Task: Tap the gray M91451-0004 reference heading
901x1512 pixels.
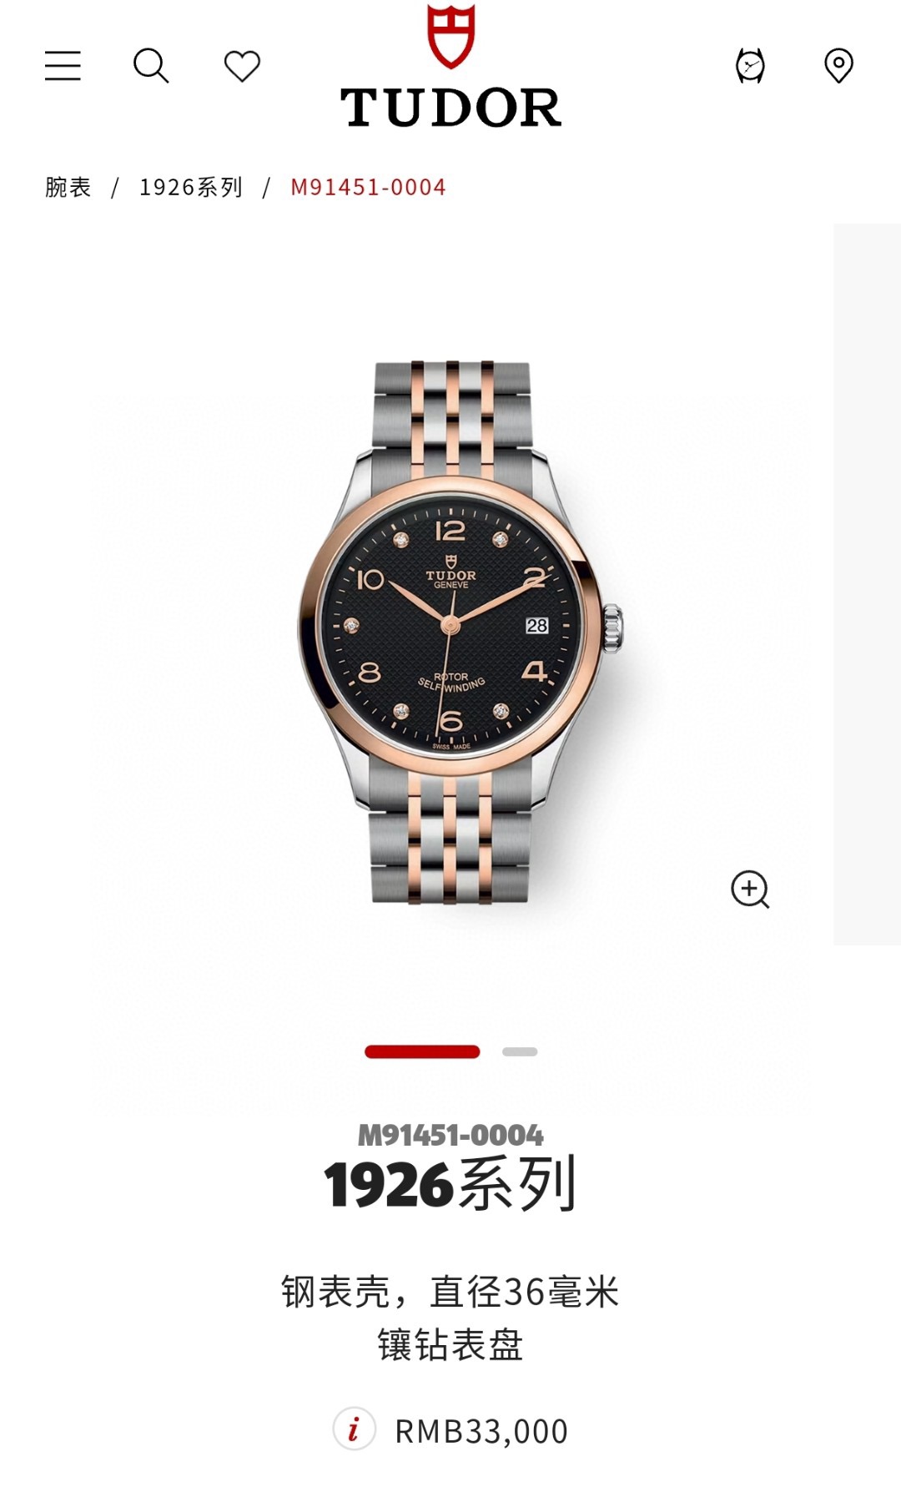Action: tap(450, 1135)
